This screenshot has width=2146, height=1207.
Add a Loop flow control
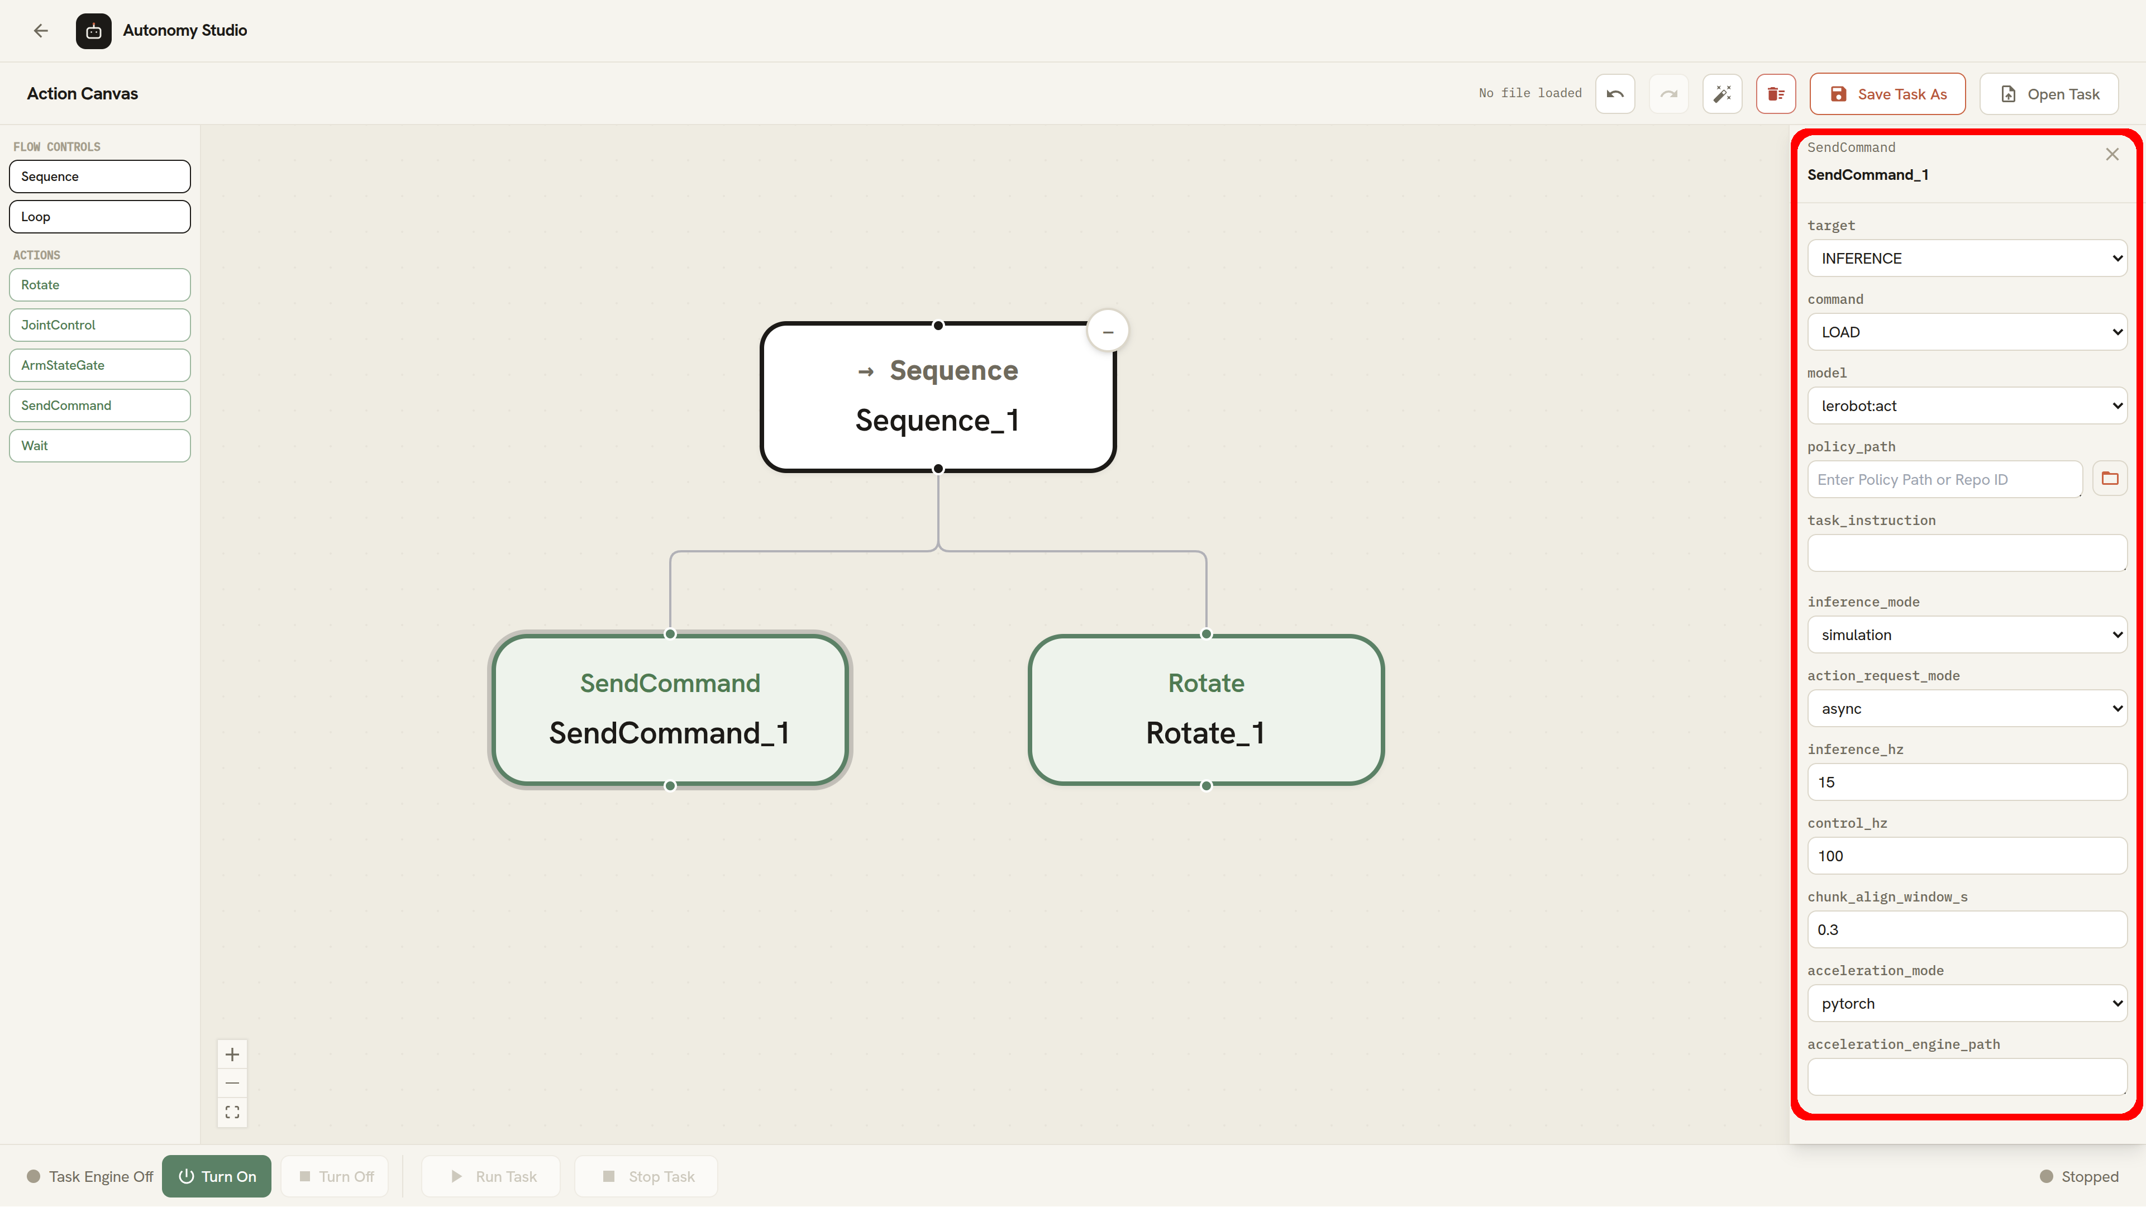coord(100,217)
